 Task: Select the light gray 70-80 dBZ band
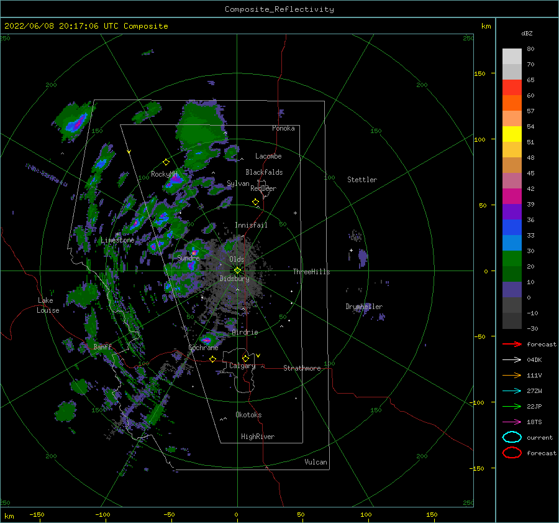point(512,57)
